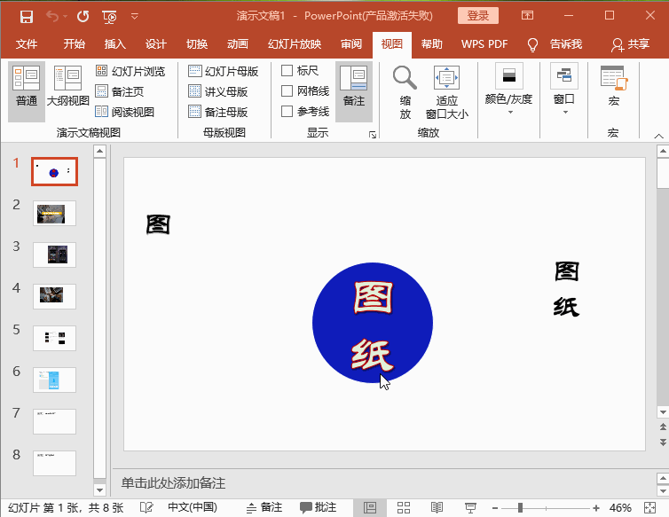Click the 登录 sign-in button
Viewport: 669px width, 517px height.
tap(478, 16)
